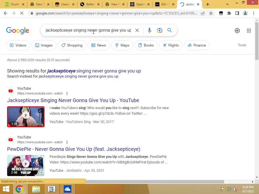
Task: Open the Chrome extensions puzzle icon
Action: (229, 13)
